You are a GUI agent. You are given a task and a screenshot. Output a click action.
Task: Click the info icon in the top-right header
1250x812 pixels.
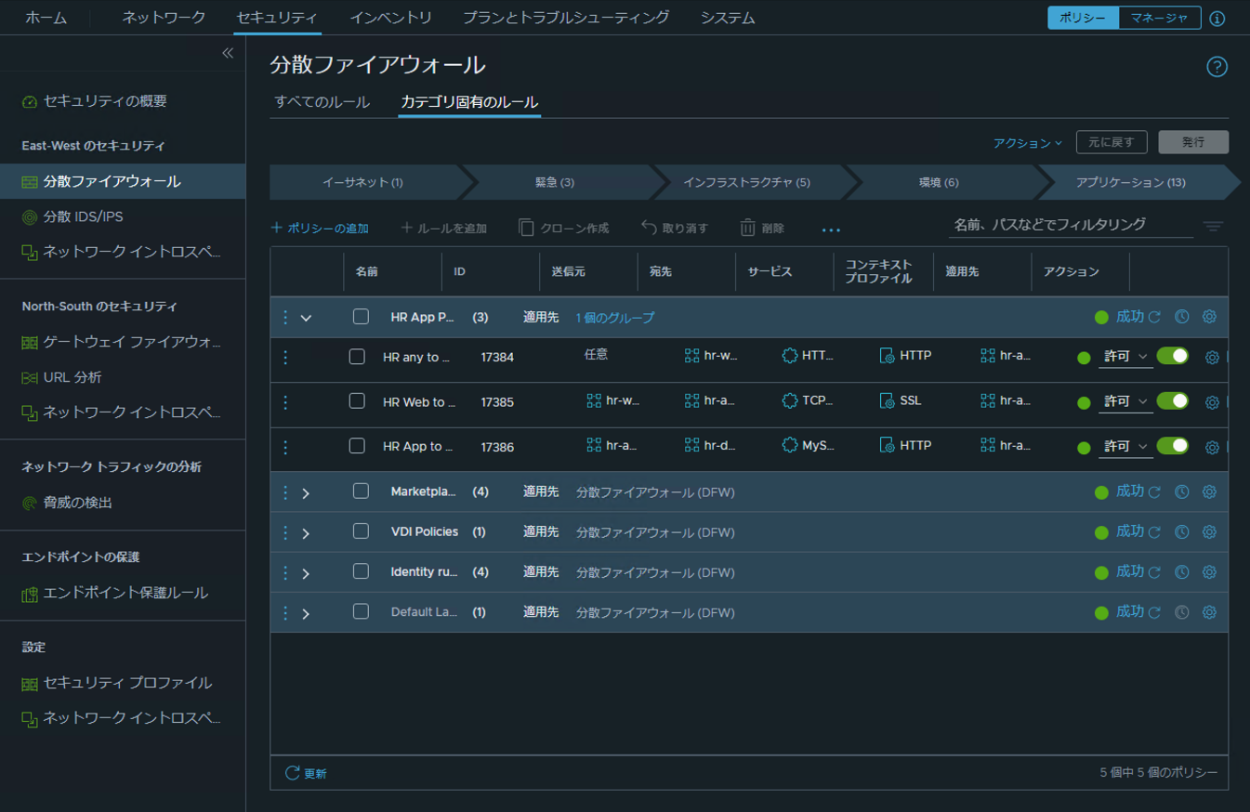point(1217,19)
